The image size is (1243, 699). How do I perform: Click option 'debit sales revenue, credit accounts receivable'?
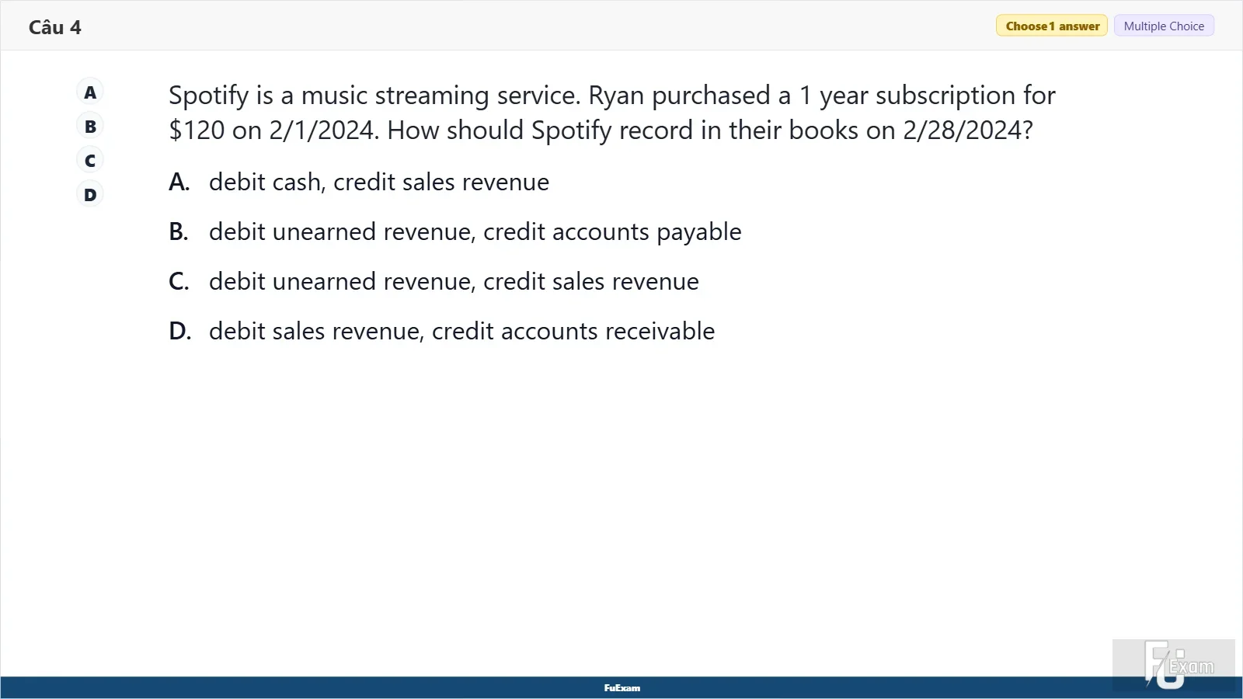coord(461,331)
